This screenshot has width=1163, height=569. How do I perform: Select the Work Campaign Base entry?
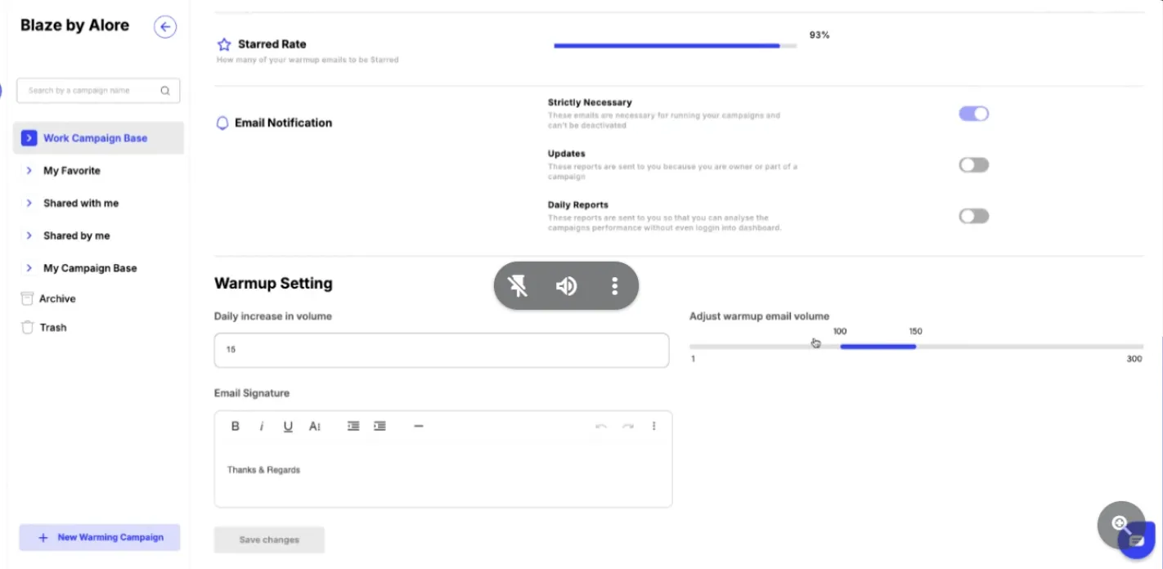point(97,137)
